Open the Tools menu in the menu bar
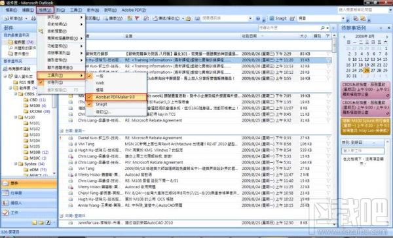This screenshot has width=393, height=238. point(76,10)
